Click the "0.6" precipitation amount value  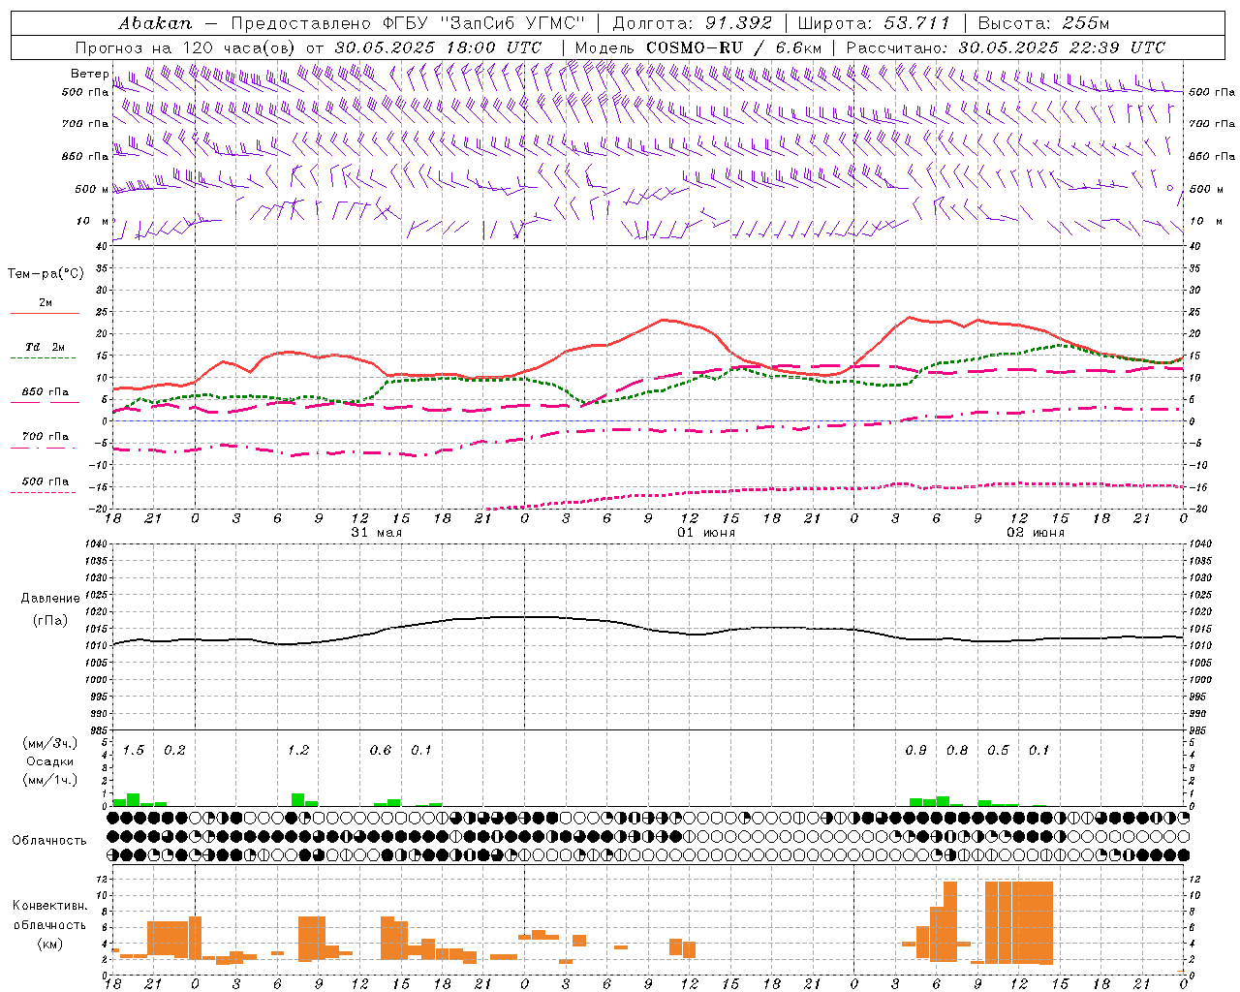pos(381,751)
